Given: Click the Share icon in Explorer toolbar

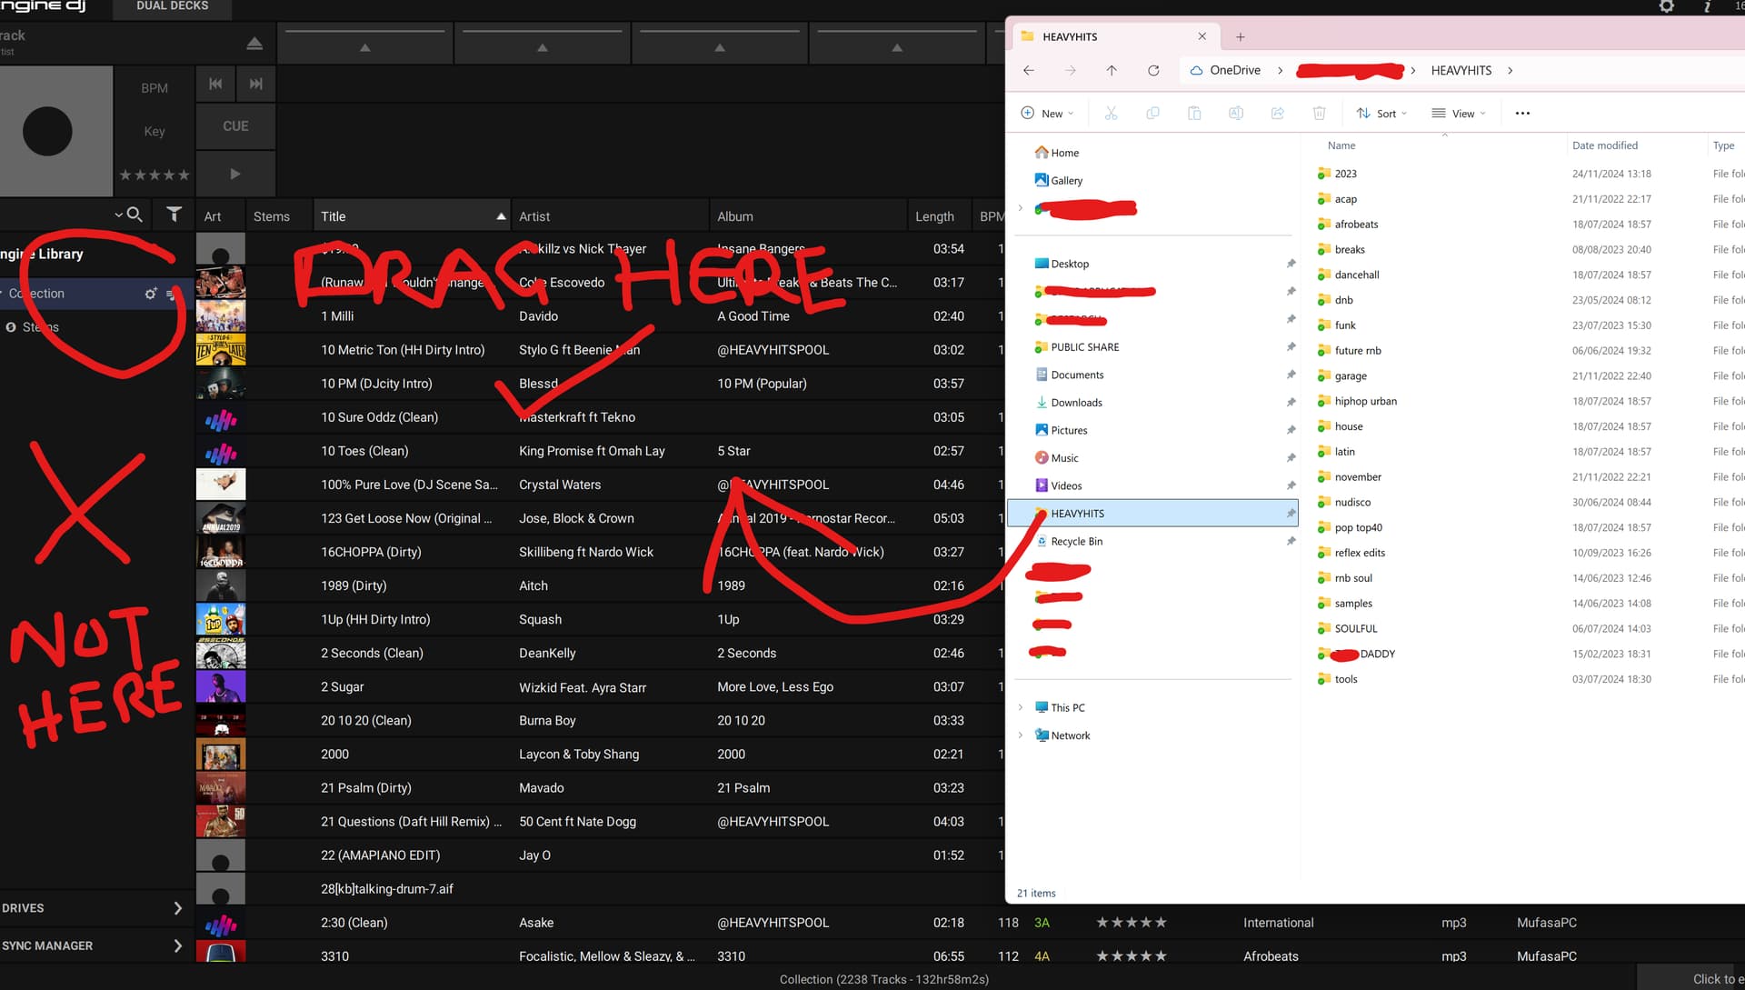Looking at the screenshot, I should pos(1278,114).
